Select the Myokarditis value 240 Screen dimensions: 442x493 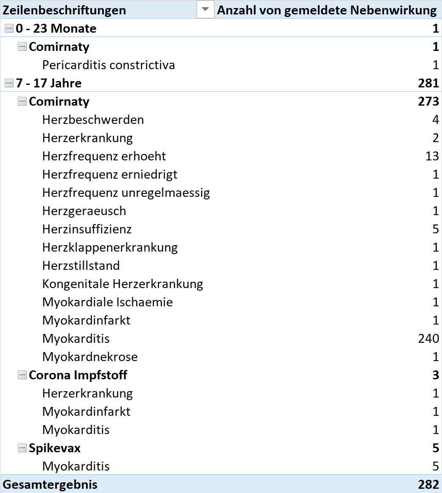tap(428, 338)
